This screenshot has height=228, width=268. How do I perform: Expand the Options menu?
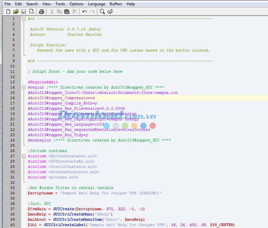pyautogui.click(x=76, y=4)
